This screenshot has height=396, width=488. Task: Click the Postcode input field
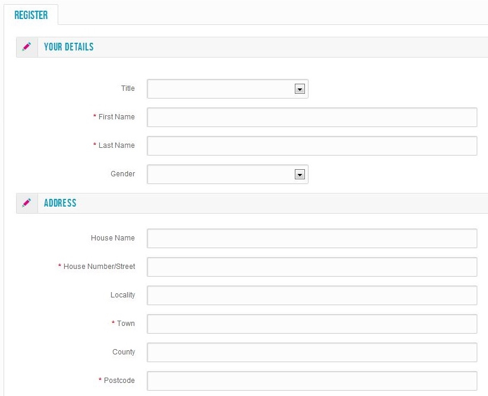pos(312,381)
